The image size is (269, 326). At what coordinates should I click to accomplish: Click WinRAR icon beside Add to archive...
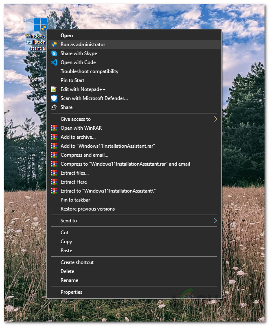[54, 137]
